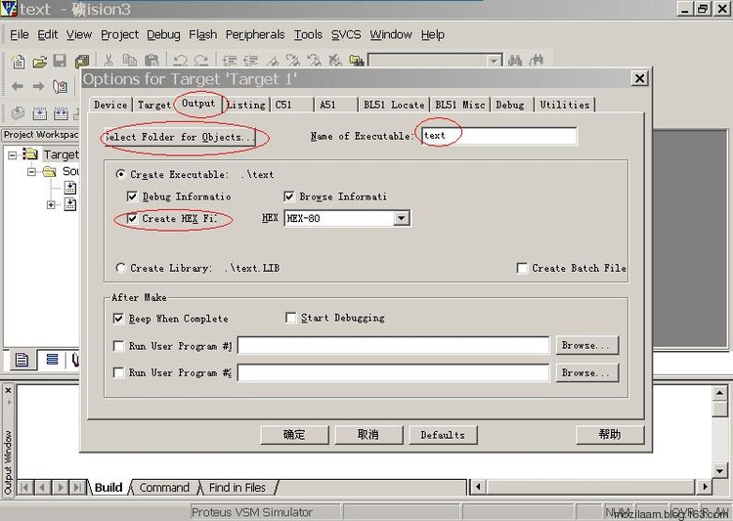Toggle Beep When Complete checkbox
The width and height of the screenshot is (733, 521).
(x=118, y=319)
